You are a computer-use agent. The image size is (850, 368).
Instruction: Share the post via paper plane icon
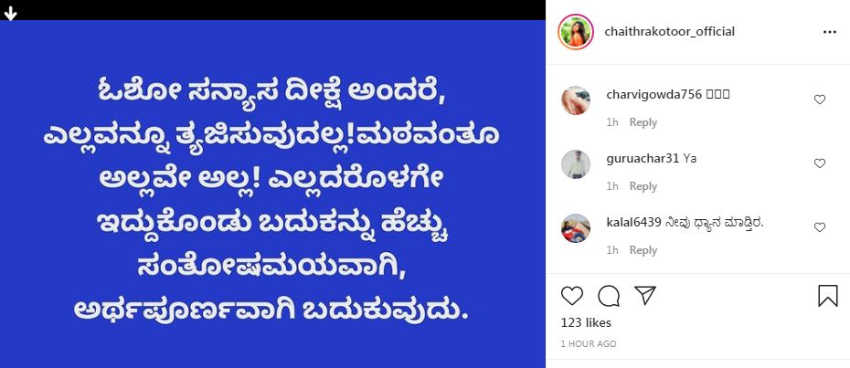[645, 295]
